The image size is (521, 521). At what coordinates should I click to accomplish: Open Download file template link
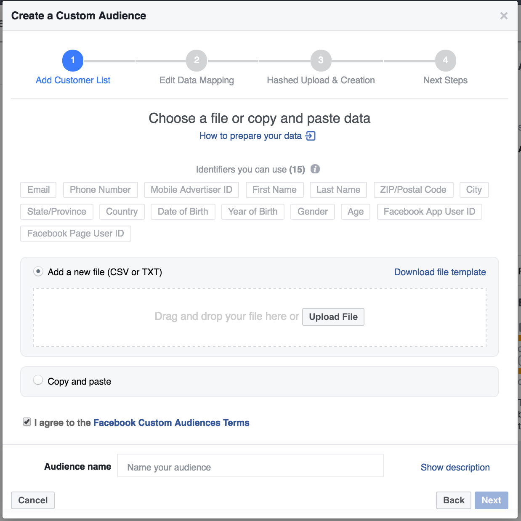tap(440, 272)
